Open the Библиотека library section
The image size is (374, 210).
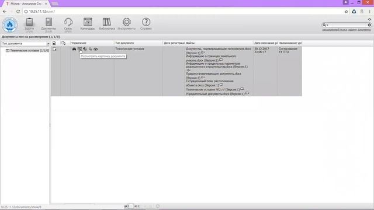(x=107, y=24)
